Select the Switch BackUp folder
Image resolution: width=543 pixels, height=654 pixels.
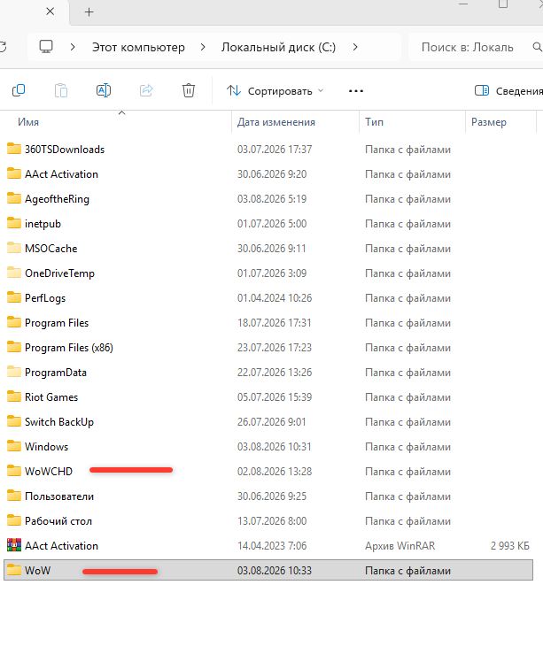tap(268, 421)
